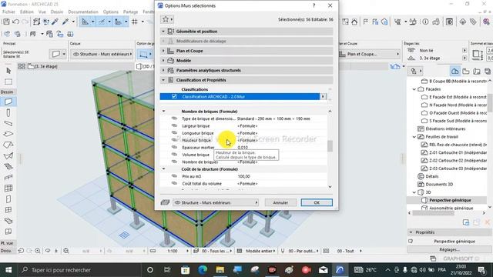
Task: Toggle link icon for Largeur brique
Action: (x=174, y=125)
